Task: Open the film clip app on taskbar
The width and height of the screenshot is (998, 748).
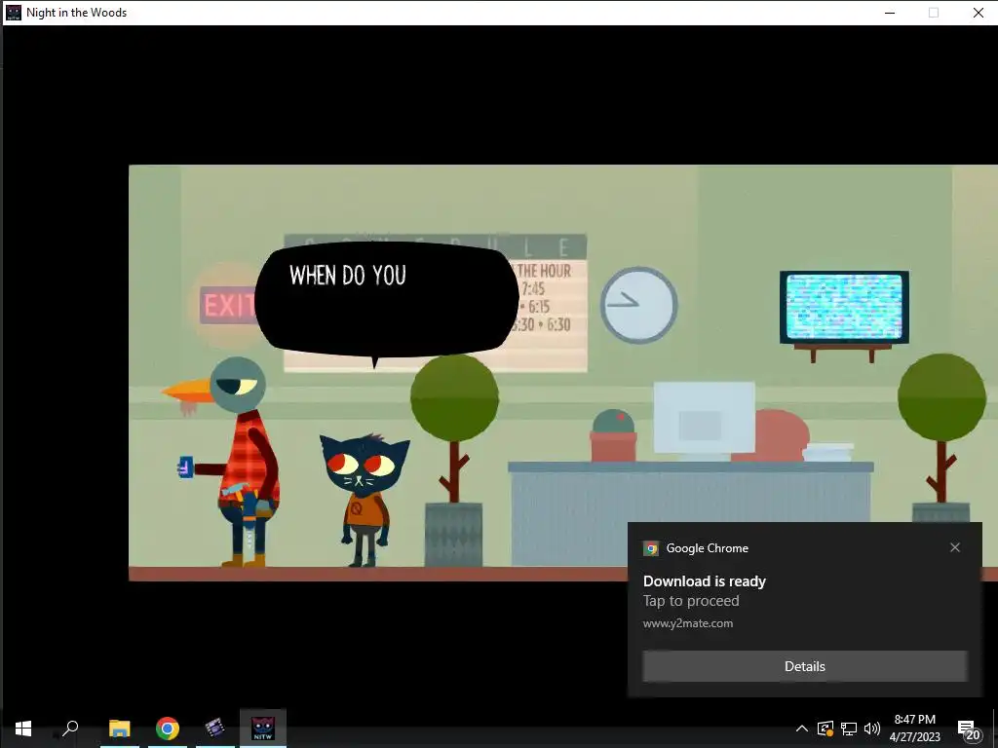Action: tap(215, 729)
